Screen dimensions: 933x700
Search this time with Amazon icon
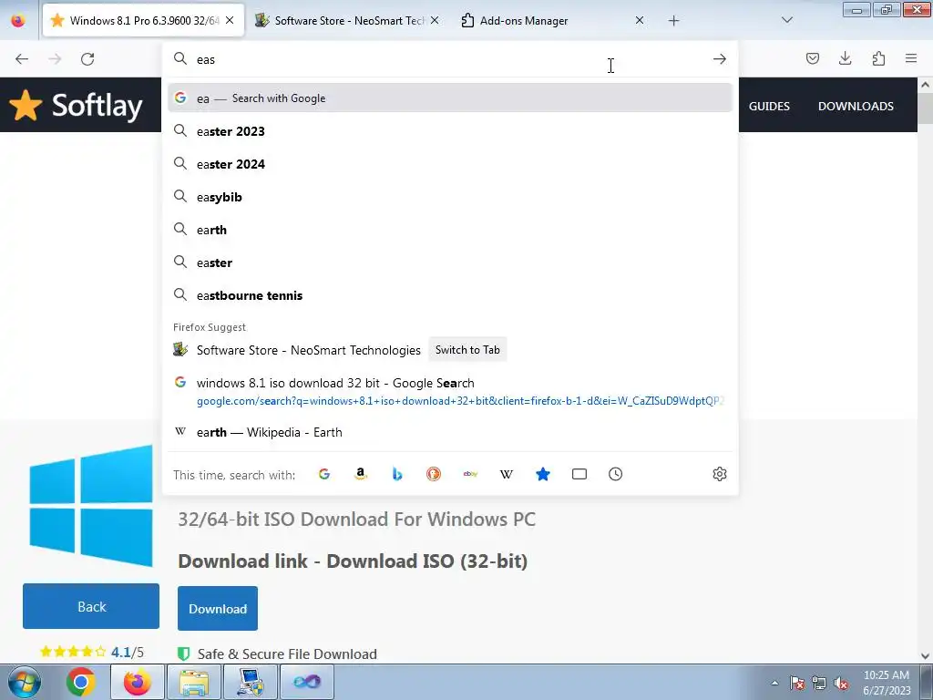click(361, 474)
